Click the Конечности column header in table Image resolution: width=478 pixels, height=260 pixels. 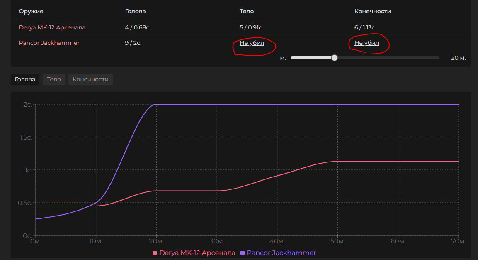point(372,11)
